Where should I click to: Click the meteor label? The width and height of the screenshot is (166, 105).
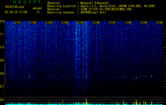click(37, 8)
